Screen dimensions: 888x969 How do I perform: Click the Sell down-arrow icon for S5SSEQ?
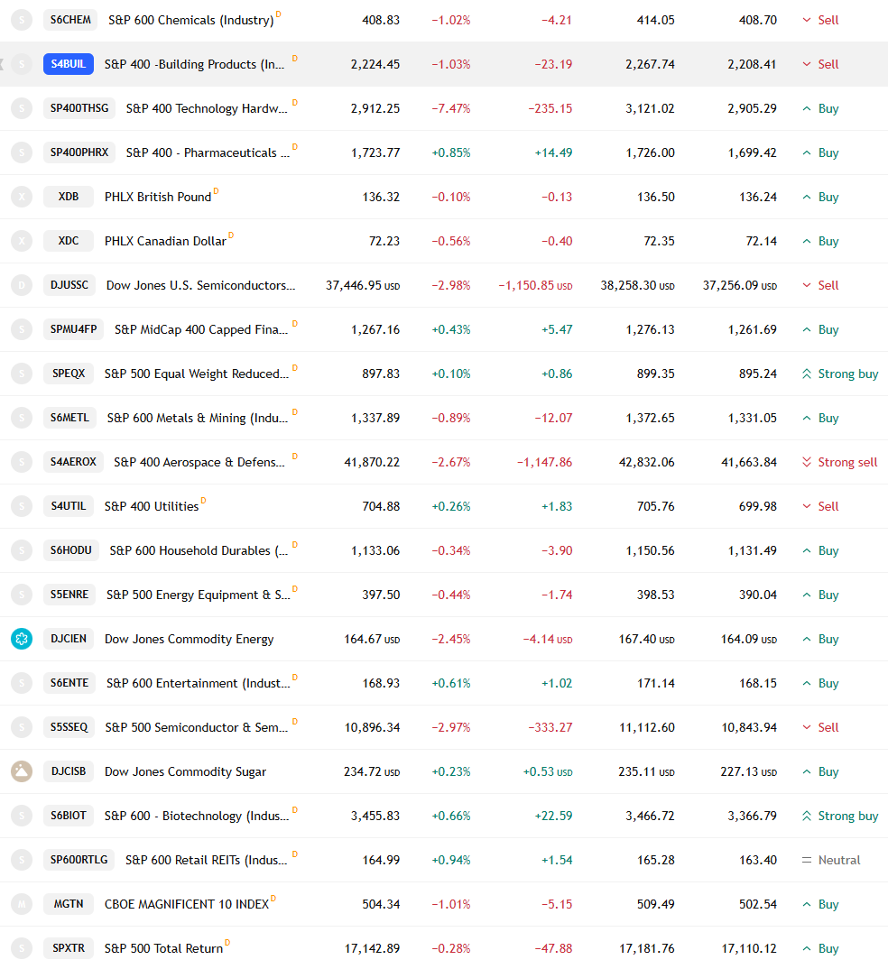tap(807, 727)
